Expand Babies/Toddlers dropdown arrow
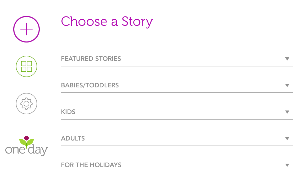301x170 pixels. (x=287, y=86)
